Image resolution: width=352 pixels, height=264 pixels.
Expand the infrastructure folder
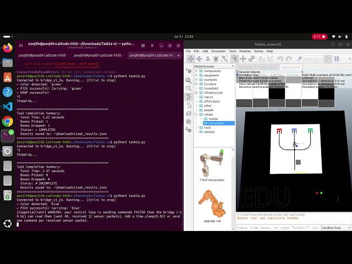(x=196, y=93)
